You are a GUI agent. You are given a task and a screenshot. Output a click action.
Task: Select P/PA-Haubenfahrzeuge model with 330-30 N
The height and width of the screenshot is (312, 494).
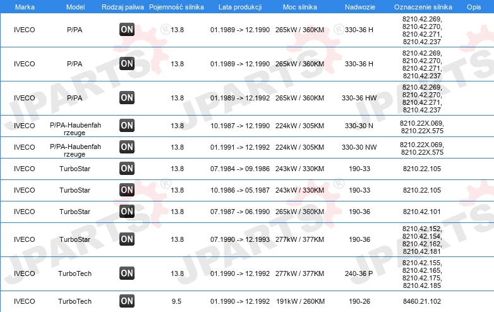75,129
